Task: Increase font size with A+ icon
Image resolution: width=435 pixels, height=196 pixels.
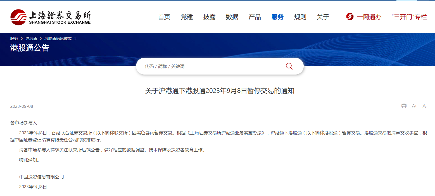Action: tap(414, 106)
